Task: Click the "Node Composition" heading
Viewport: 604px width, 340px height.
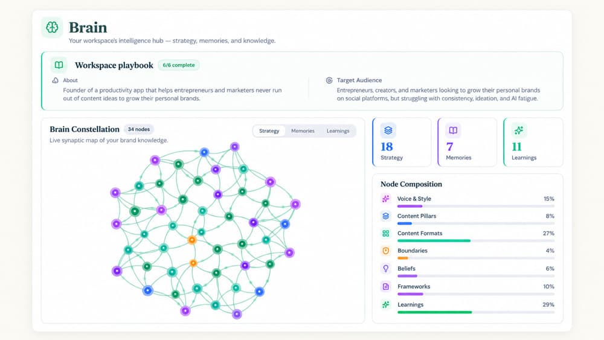Action: click(411, 184)
